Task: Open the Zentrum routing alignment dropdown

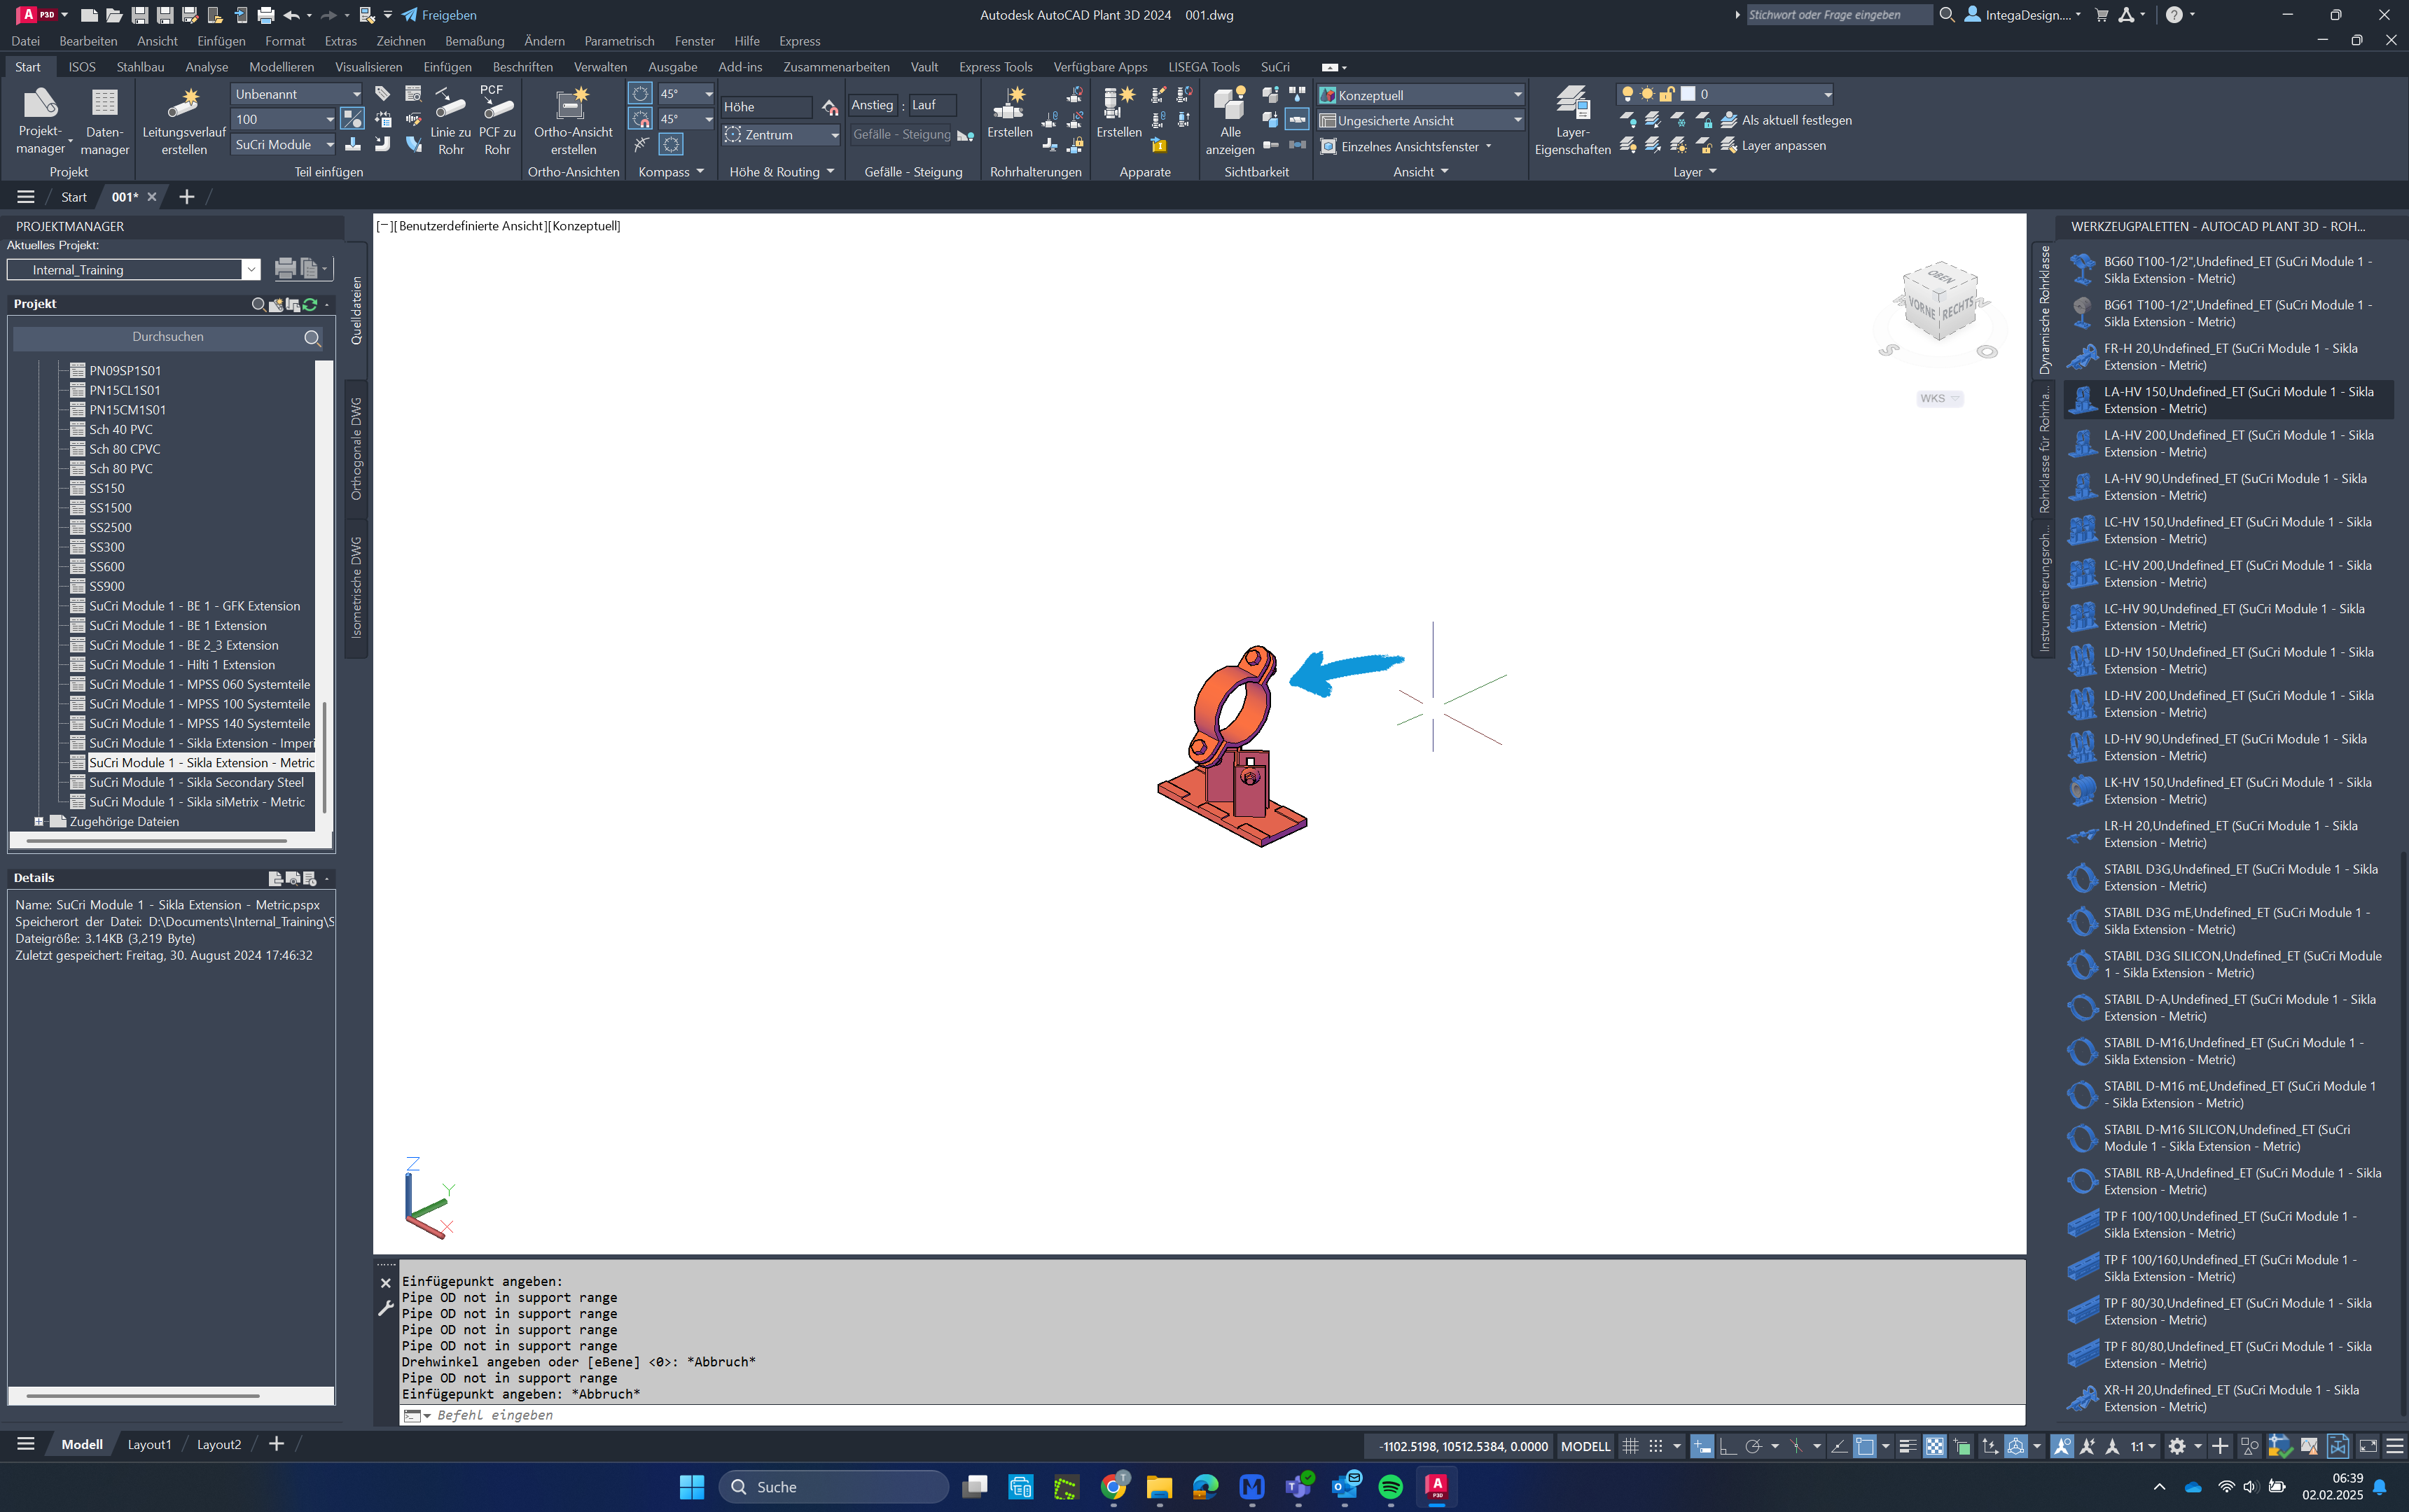Action: [x=782, y=134]
